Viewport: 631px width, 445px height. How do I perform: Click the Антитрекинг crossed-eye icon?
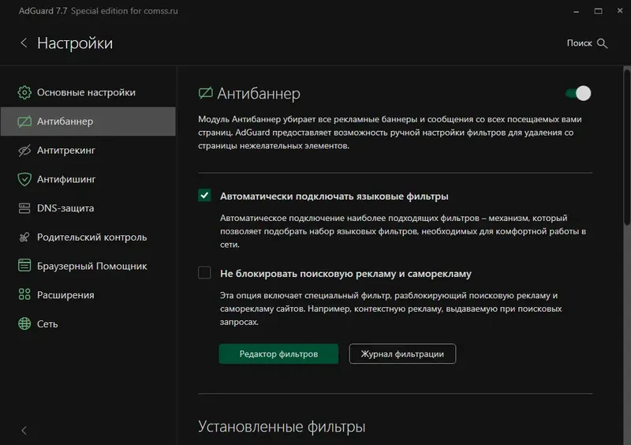pos(24,150)
